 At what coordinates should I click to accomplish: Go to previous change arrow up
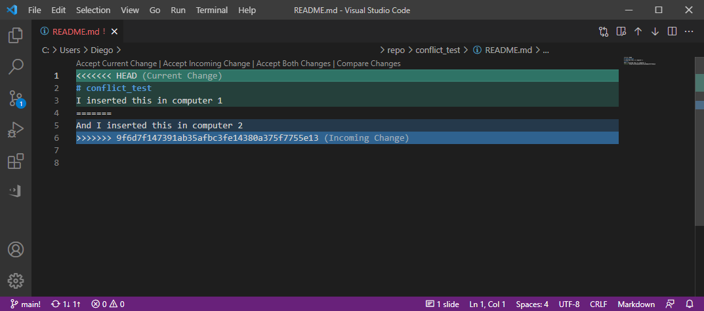tap(638, 31)
